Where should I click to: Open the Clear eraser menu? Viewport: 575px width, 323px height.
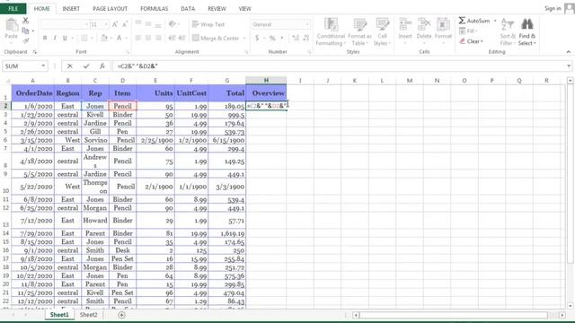point(471,41)
